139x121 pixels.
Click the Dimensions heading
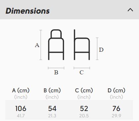[x=28, y=11]
